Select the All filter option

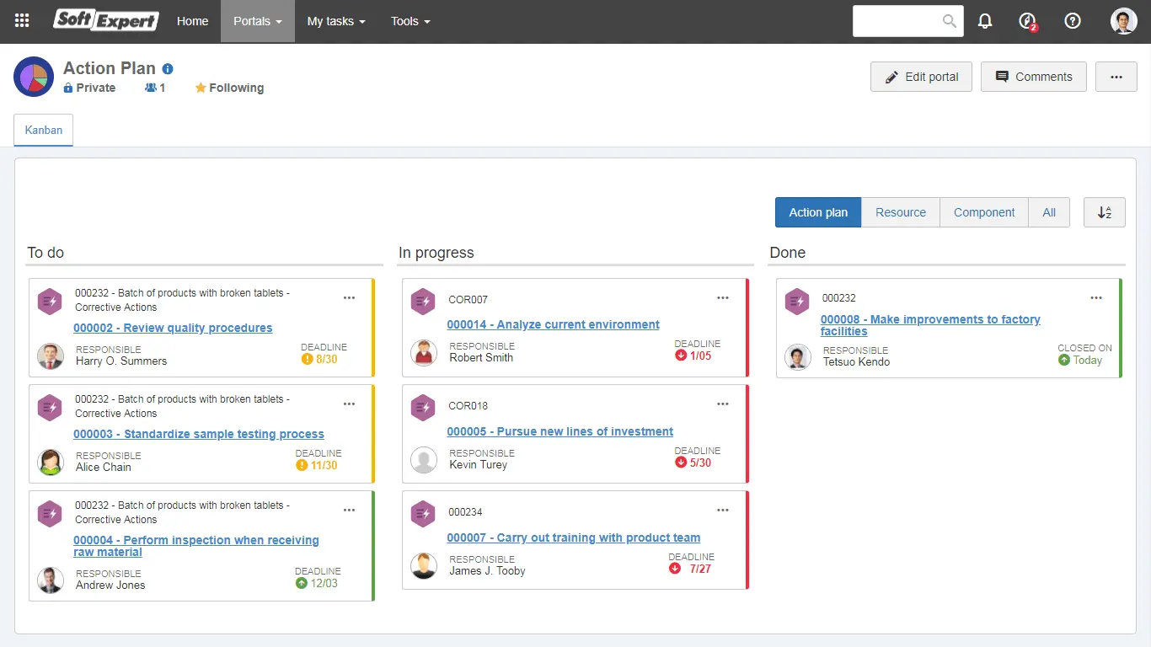[1048, 212]
